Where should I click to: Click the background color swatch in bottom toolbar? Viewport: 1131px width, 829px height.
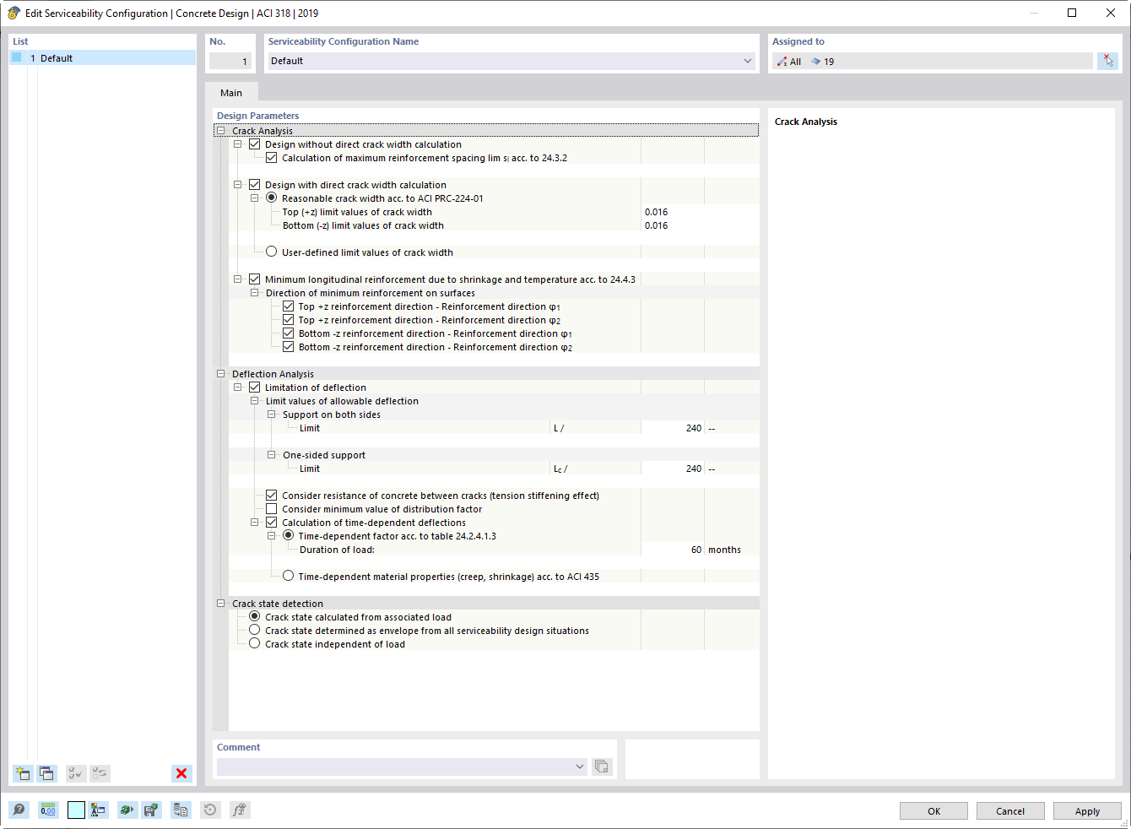(75, 810)
